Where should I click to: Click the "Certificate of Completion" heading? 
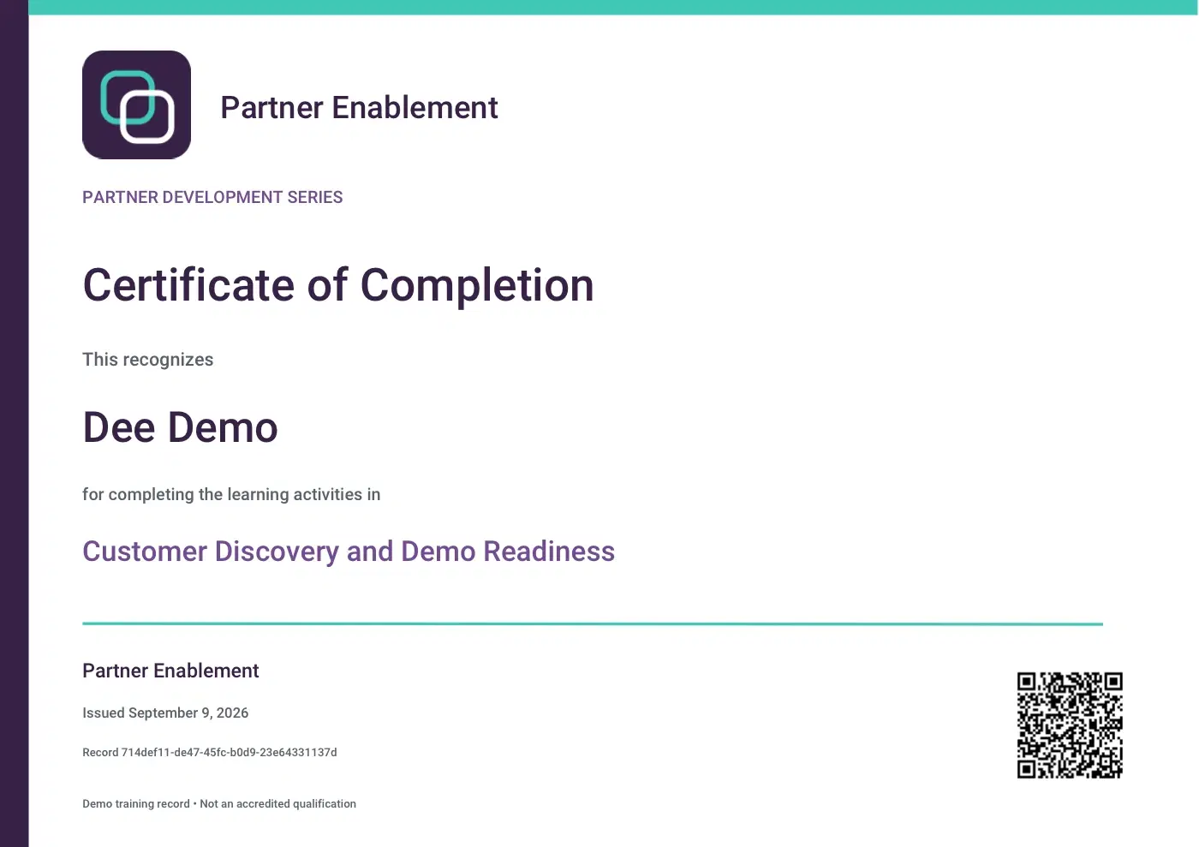click(x=338, y=285)
